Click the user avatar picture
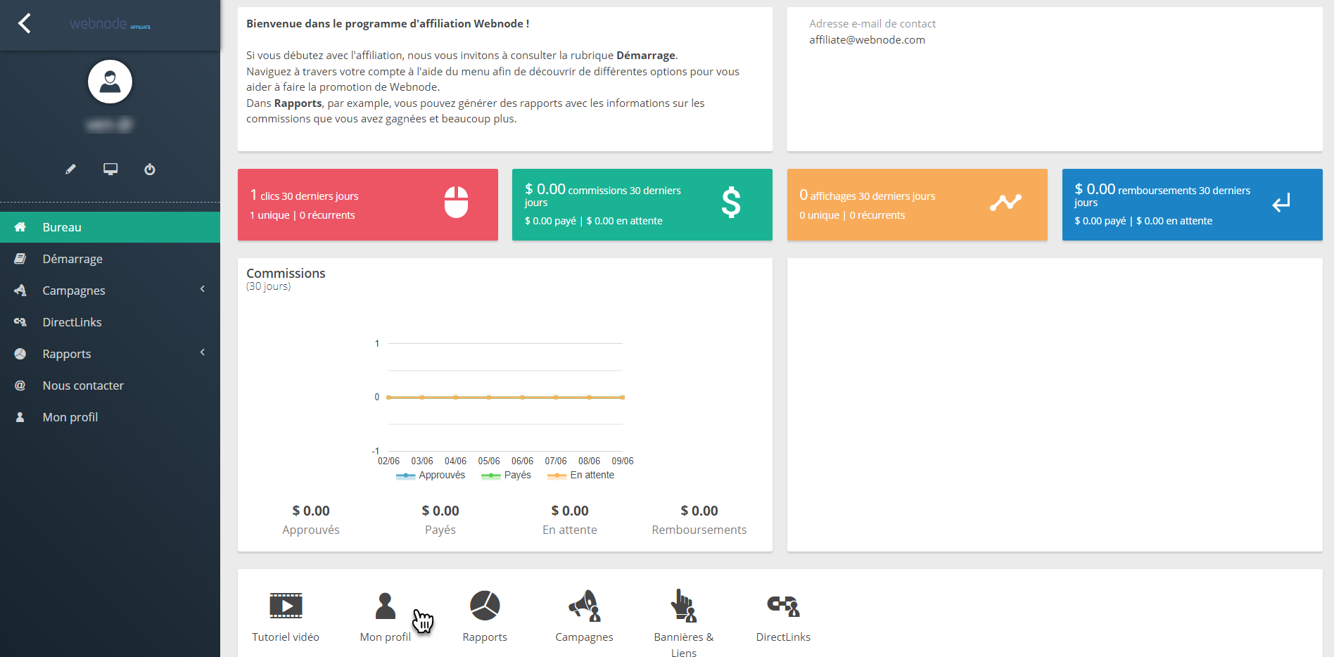This screenshot has width=1334, height=657. pyautogui.click(x=110, y=82)
